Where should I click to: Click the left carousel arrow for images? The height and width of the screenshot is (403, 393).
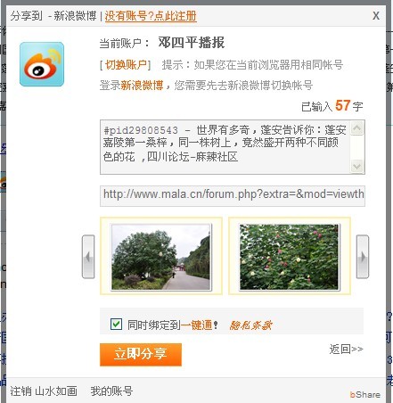(88, 257)
